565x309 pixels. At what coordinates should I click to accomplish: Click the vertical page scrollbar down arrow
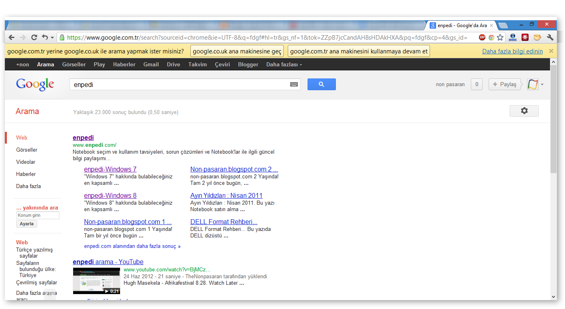click(554, 296)
